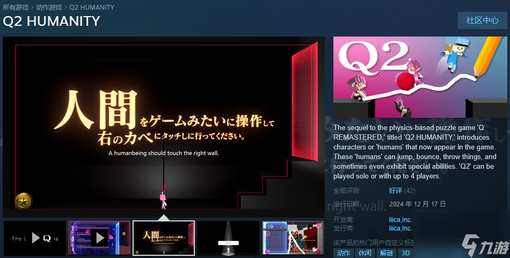Select the 3D tag
Image resolution: width=510 pixels, height=258 pixels.
click(406, 253)
